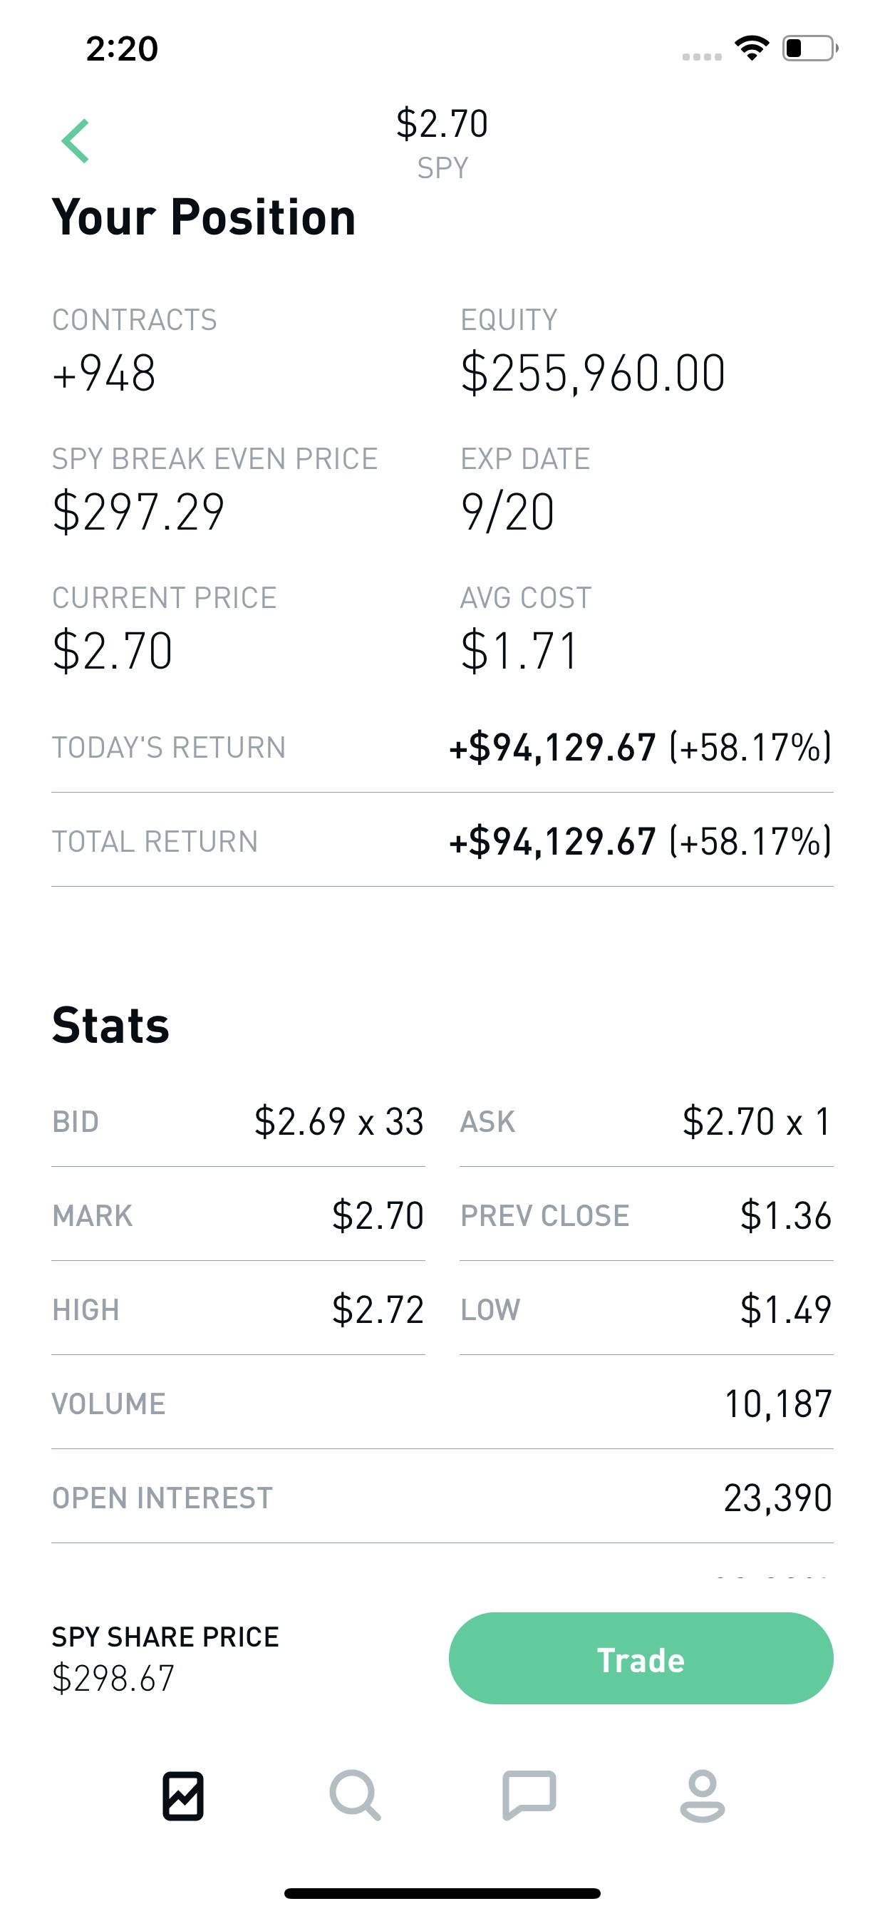
Task: Tap the Contracts +948 value
Action: coord(104,373)
